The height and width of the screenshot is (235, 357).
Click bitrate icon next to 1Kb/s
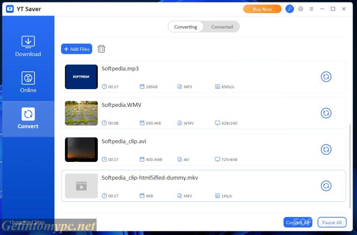[x=218, y=196]
